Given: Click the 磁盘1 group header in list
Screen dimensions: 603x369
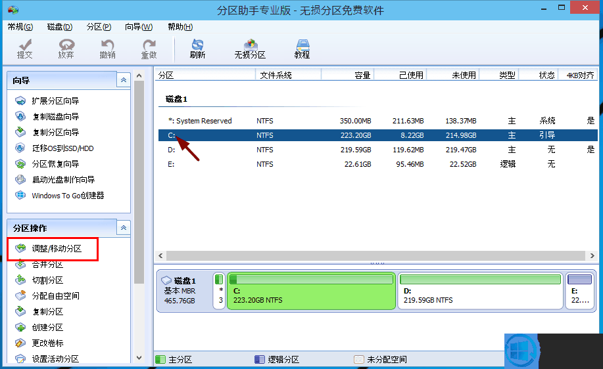Looking at the screenshot, I should pos(176,99).
